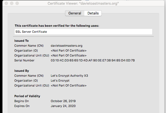Click the Period of Validity heading
Screen dimensions: 166x113
(27, 96)
